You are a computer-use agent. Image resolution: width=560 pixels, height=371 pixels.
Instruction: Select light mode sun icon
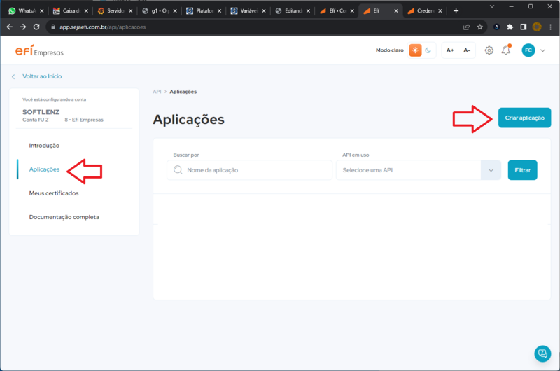[415, 50]
